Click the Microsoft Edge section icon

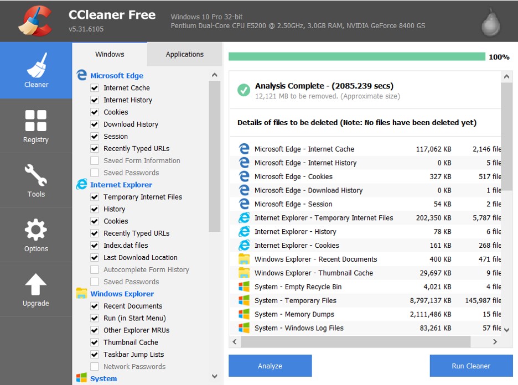81,75
